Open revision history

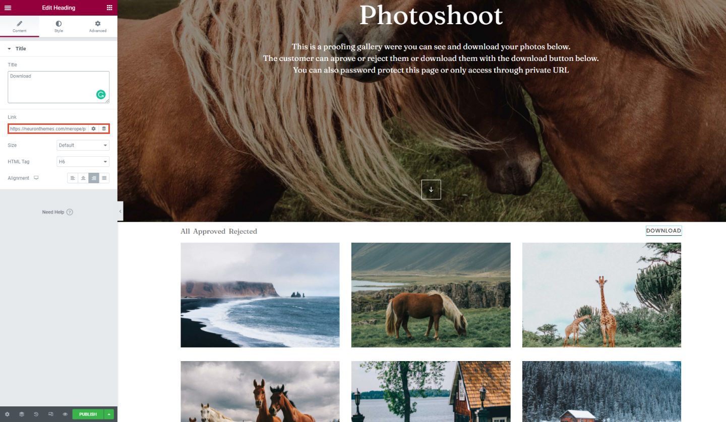(x=36, y=414)
